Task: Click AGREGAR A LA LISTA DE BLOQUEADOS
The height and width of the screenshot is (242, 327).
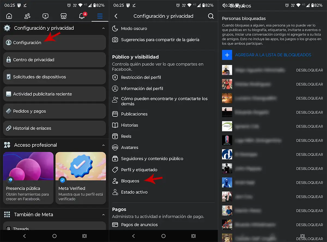Action: pyautogui.click(x=273, y=55)
